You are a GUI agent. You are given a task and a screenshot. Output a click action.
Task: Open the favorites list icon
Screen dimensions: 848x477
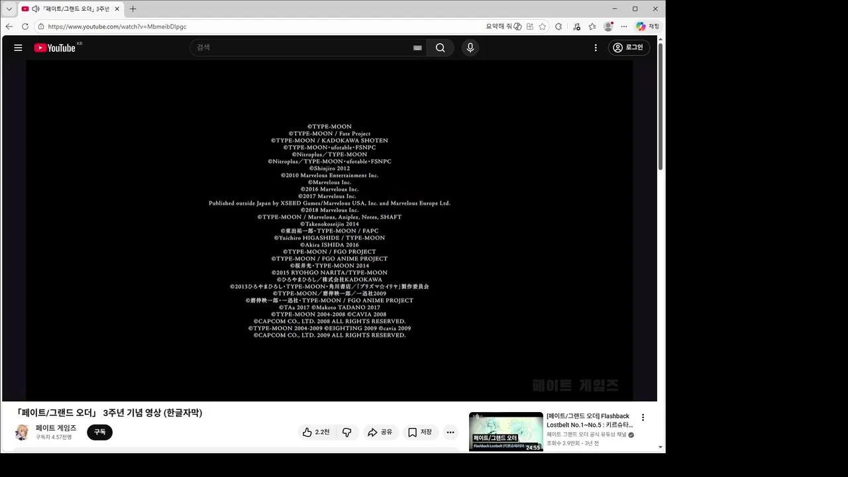(592, 26)
